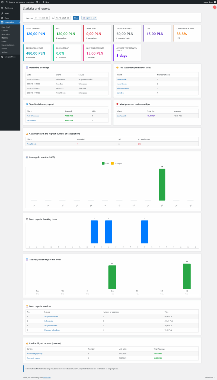Toggle the To be paid legend item

point(116,163)
